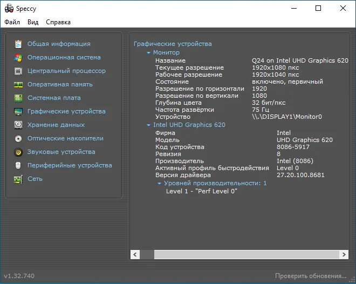
Task: Select the Текущее разрешение row label
Action: pyautogui.click(x=189, y=67)
